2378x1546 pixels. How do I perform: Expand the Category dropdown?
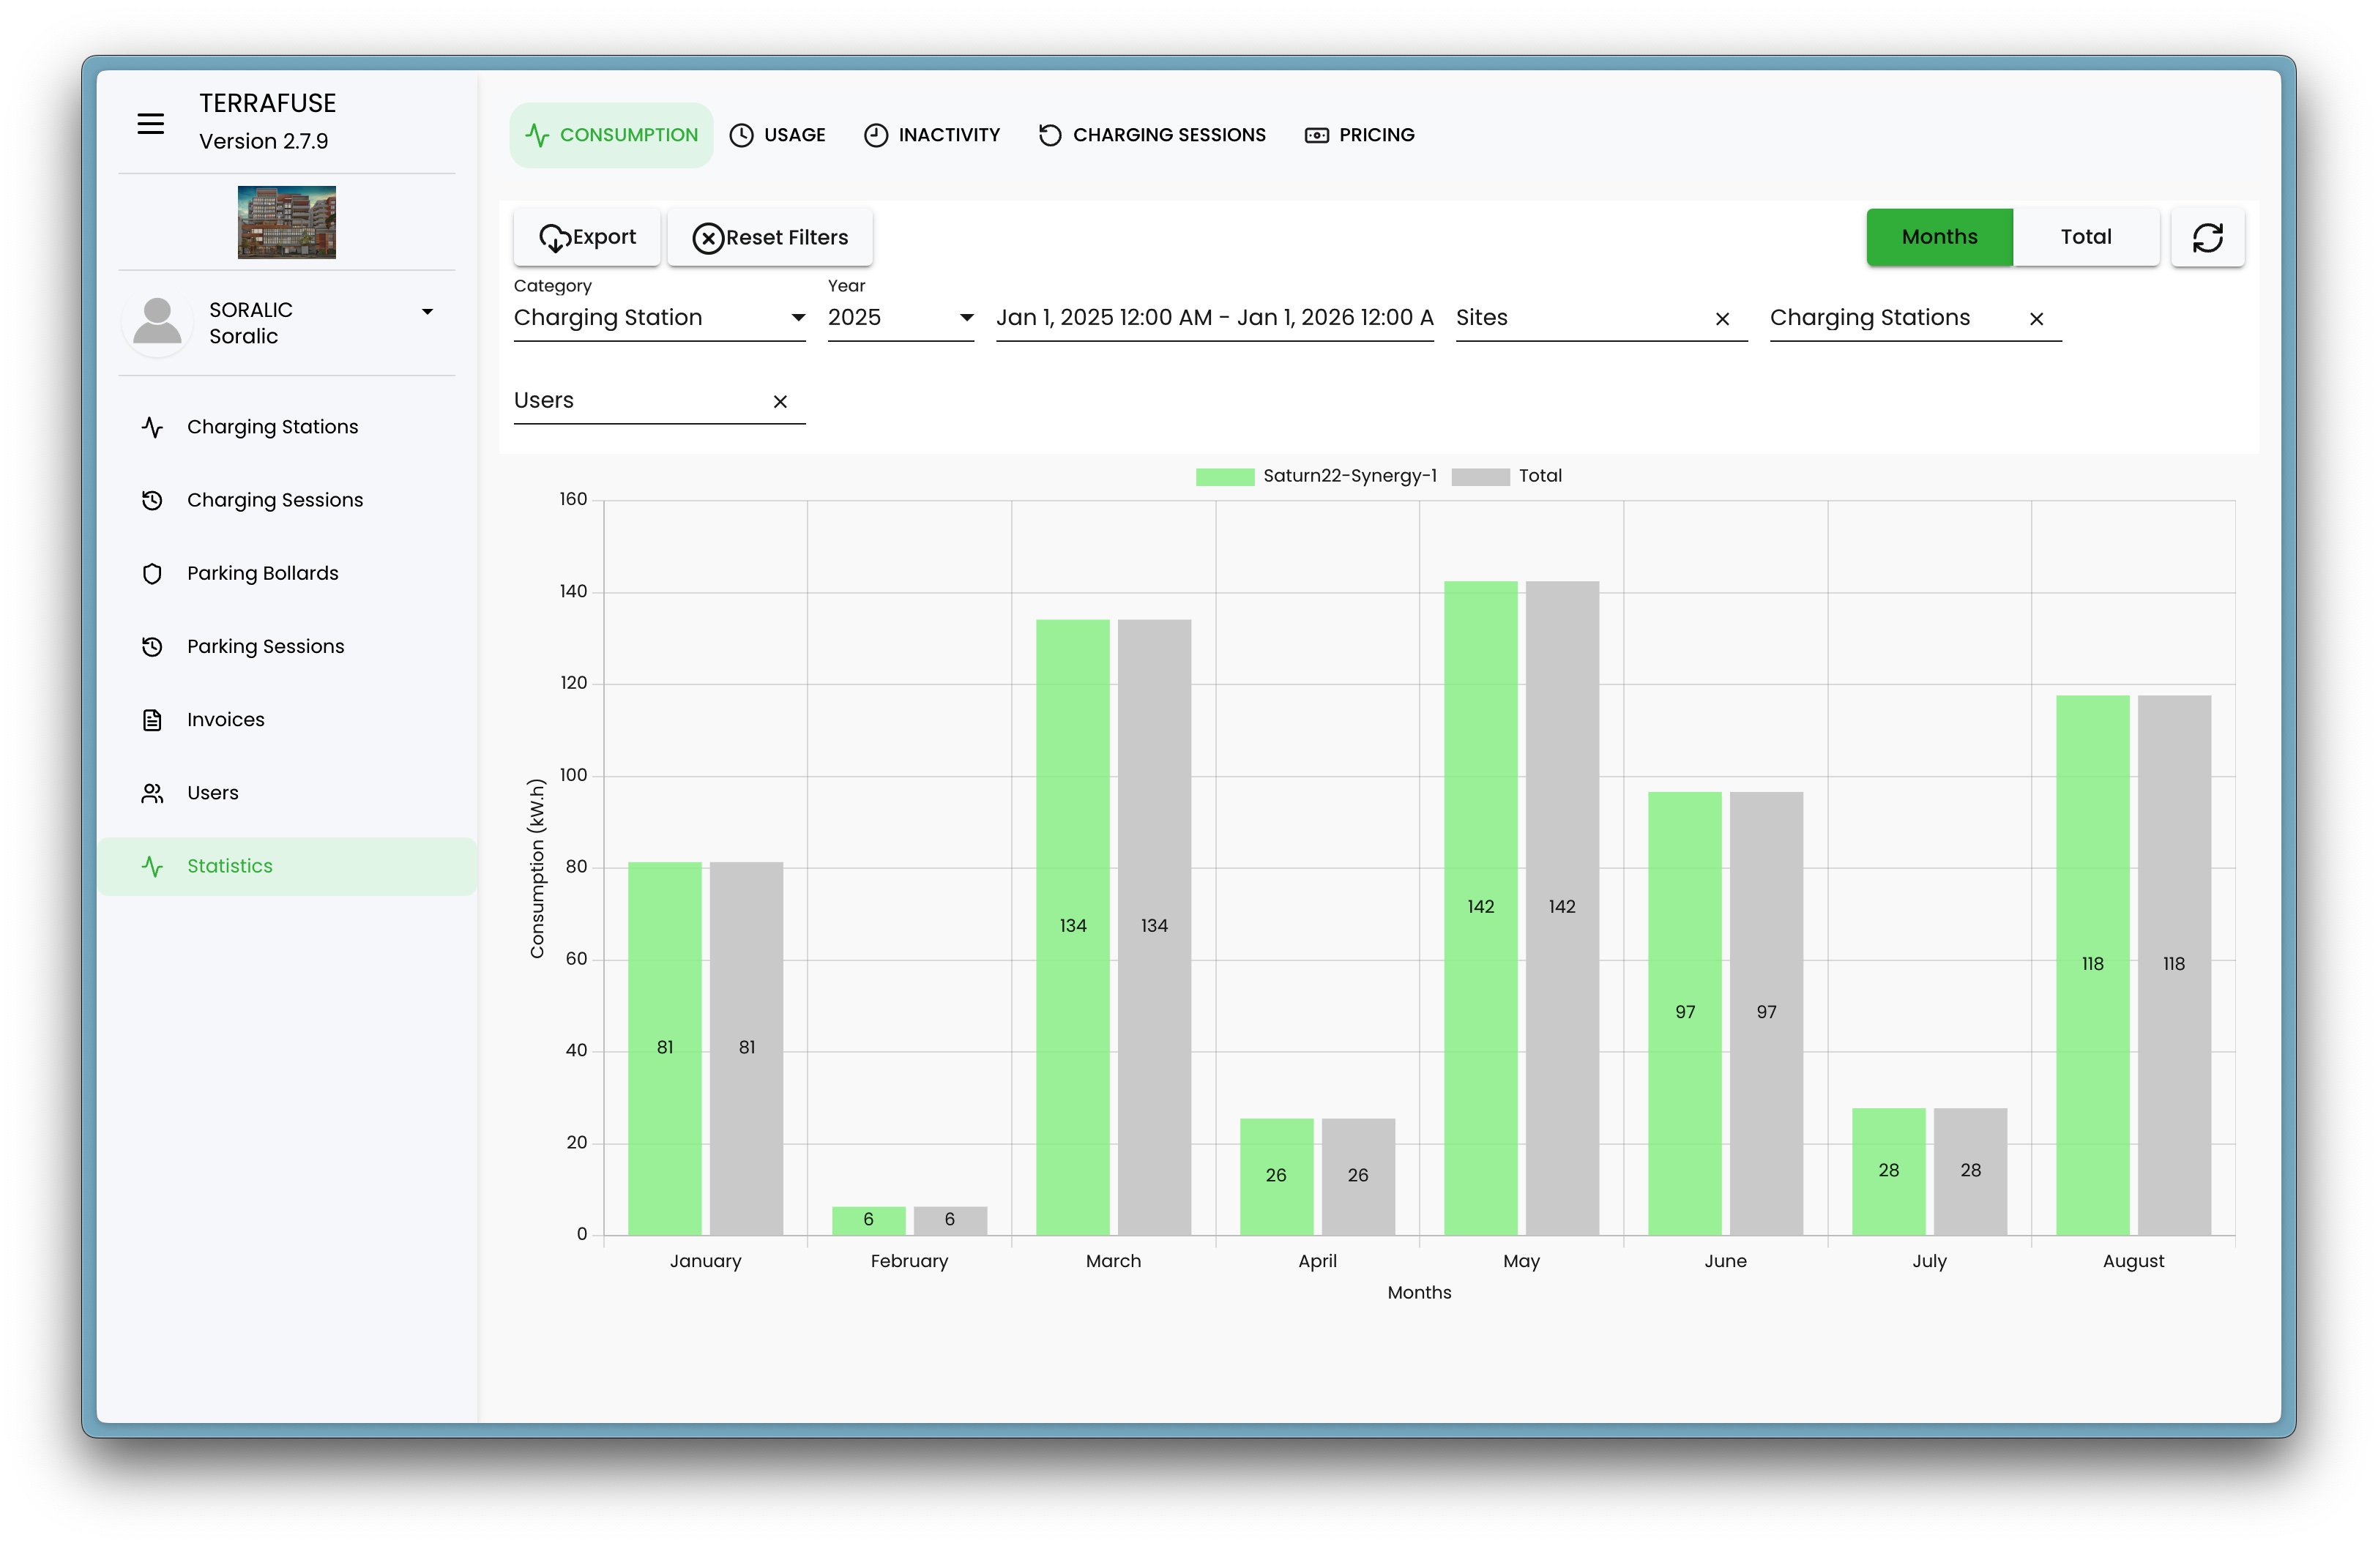coord(660,318)
